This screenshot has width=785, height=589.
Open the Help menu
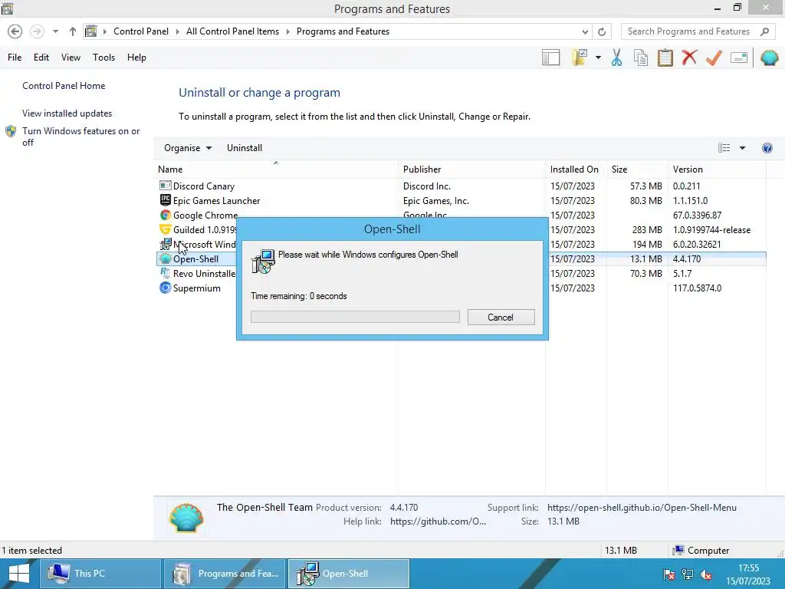[x=136, y=57]
